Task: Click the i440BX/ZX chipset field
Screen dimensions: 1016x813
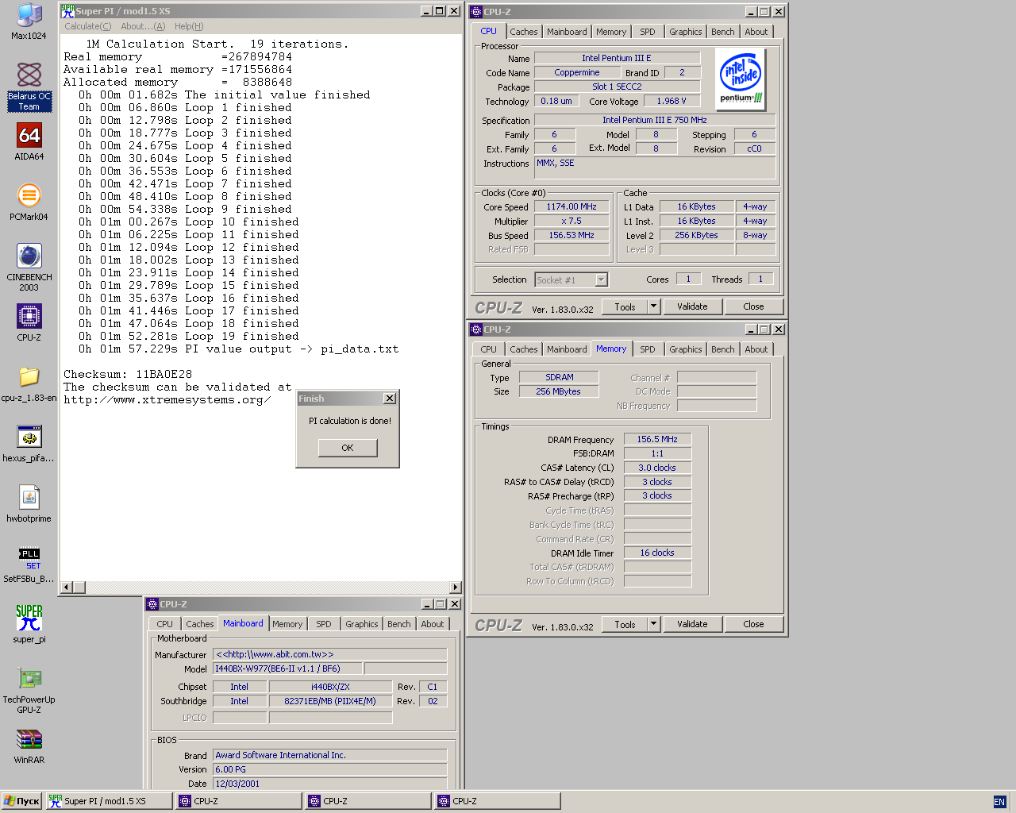Action: tap(330, 687)
